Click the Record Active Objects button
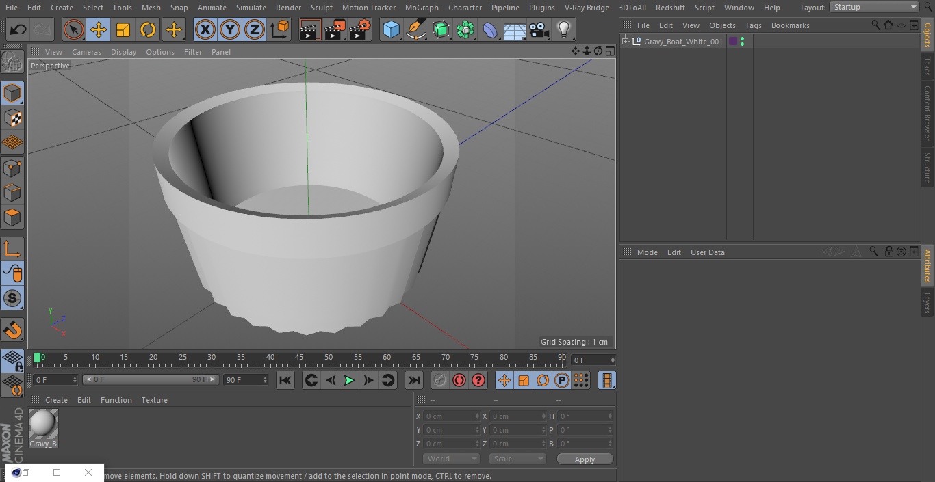Screen dimensions: 935x482 click(440, 380)
